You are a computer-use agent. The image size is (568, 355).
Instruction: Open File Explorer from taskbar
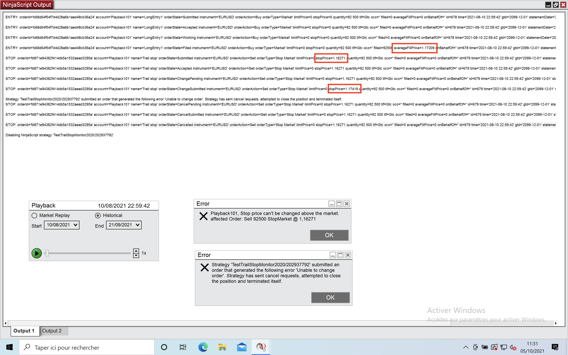tap(222, 347)
